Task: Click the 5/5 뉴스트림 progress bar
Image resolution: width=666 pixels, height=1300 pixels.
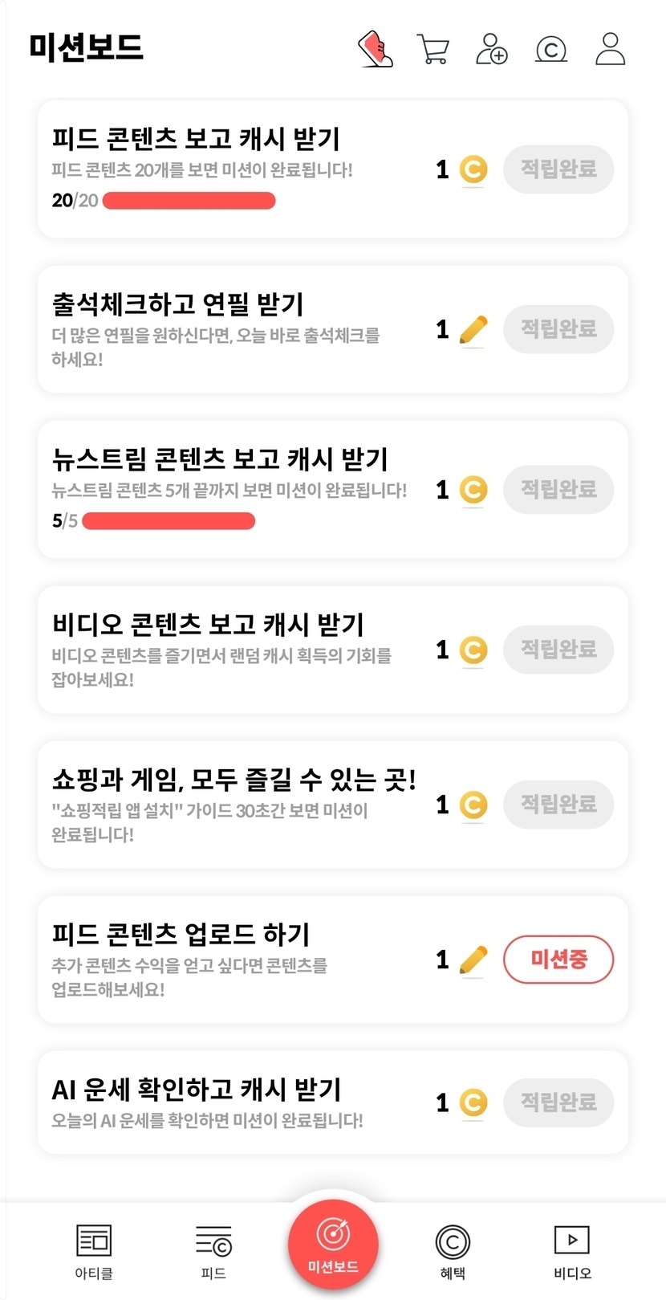Action: pos(169,521)
